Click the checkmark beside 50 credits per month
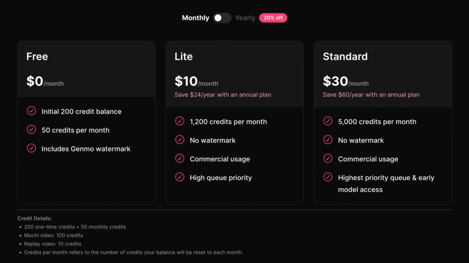469x263 pixels. point(32,130)
